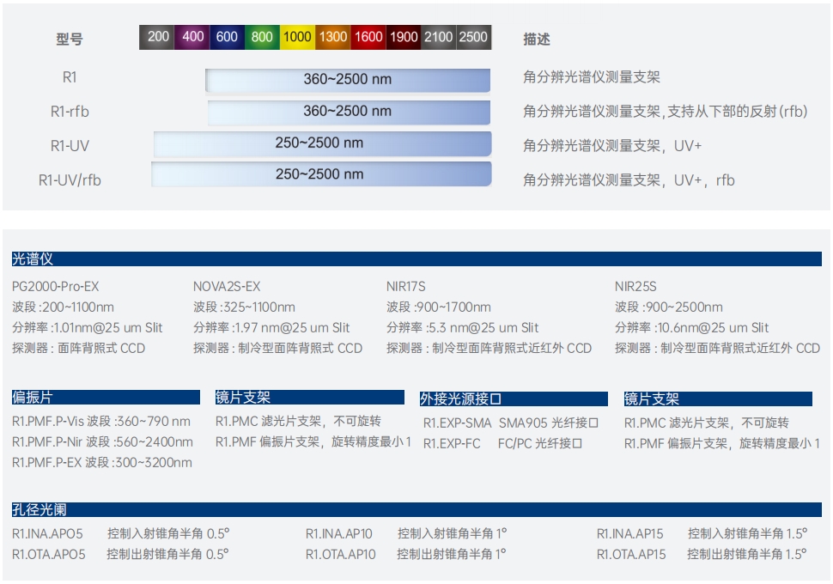This screenshot has width=833, height=584.
Task: Click the R1 row's 360~2500 nm bar
Action: point(348,80)
